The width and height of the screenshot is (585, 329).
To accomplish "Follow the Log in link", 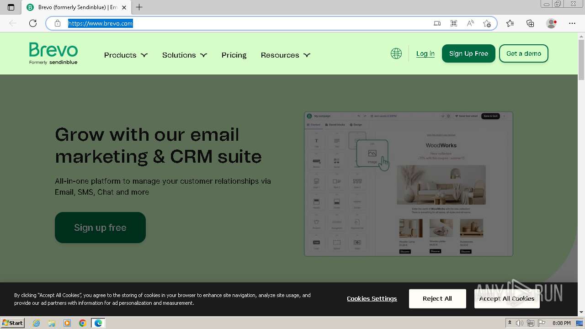I will [x=425, y=53].
